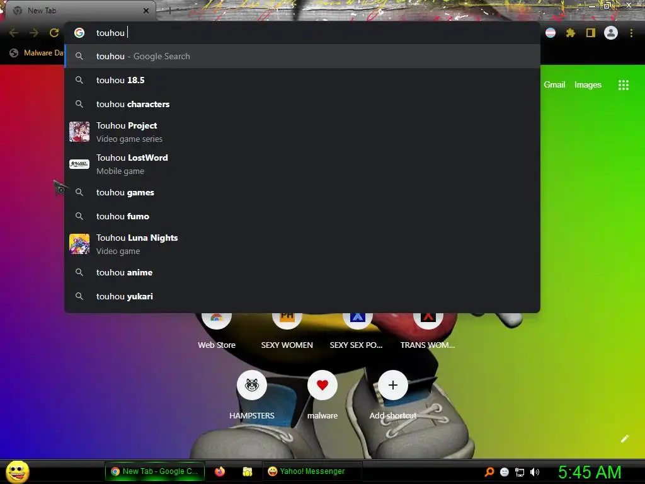
Task: Click the 5:45 AM clock
Action: tap(590, 472)
